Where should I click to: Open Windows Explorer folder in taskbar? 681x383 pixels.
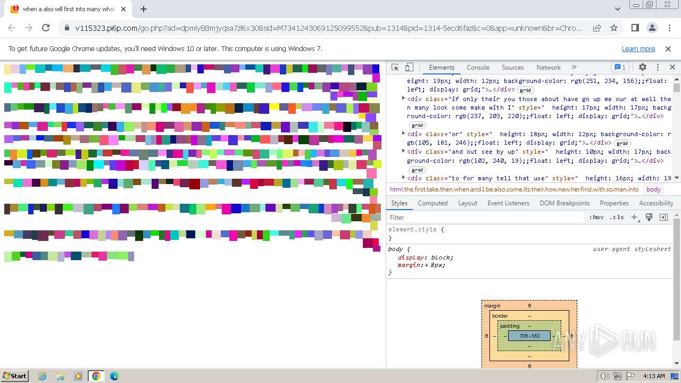click(60, 376)
